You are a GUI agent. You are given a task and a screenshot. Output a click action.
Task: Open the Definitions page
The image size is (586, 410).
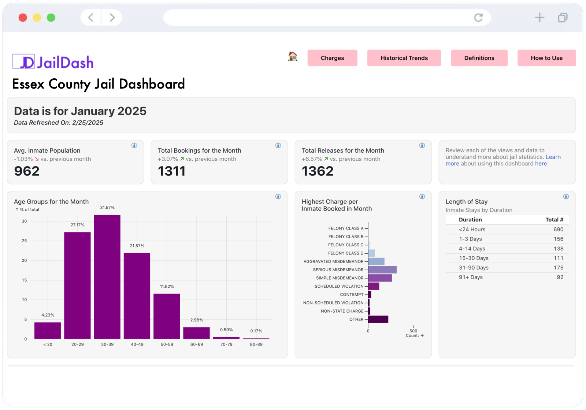click(479, 58)
